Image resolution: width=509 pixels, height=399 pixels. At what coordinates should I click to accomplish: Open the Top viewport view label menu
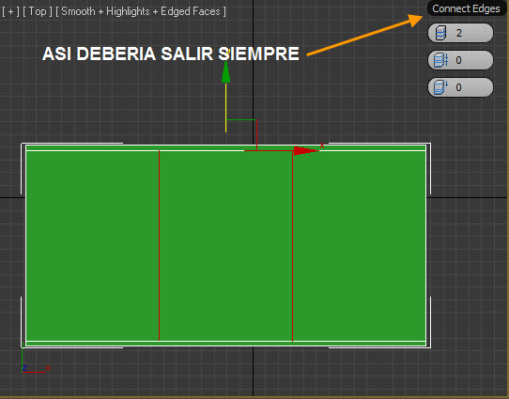click(x=38, y=11)
